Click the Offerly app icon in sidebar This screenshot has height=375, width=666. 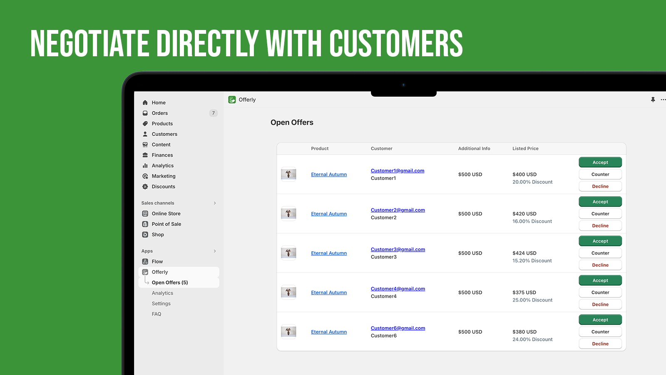click(x=145, y=272)
